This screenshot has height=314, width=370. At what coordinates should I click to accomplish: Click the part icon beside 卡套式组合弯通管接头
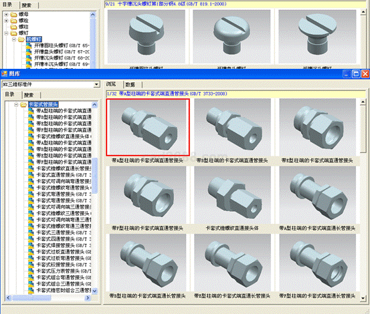point(31,277)
